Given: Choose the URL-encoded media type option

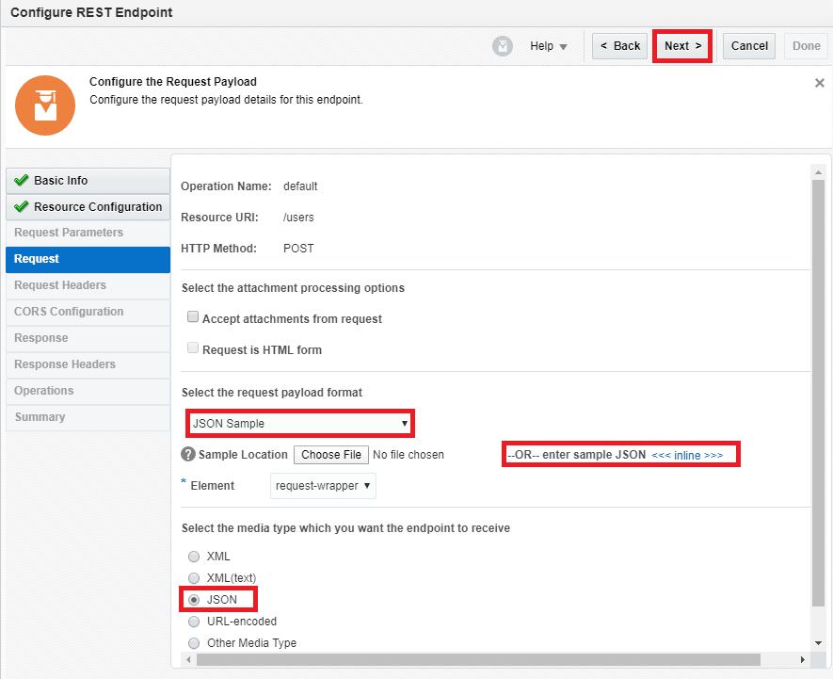Looking at the screenshot, I should point(194,622).
